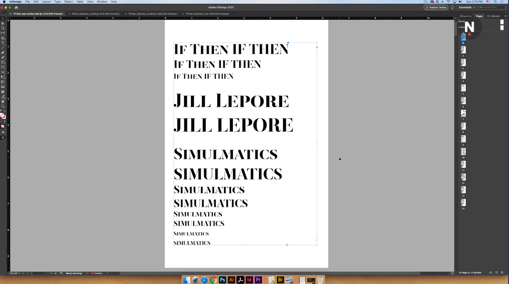Select the Gradient Feather tool
Image resolution: width=509 pixels, height=284 pixels.
click(x=3, y=87)
